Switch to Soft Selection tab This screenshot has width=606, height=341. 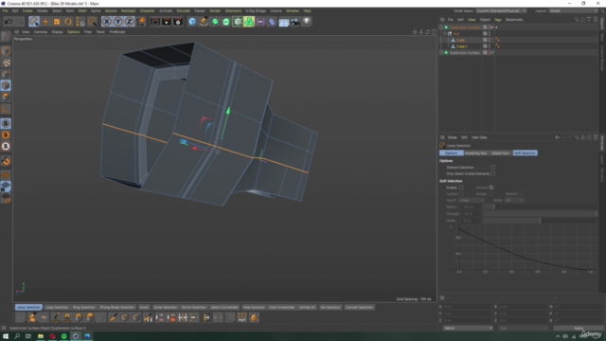(x=525, y=153)
